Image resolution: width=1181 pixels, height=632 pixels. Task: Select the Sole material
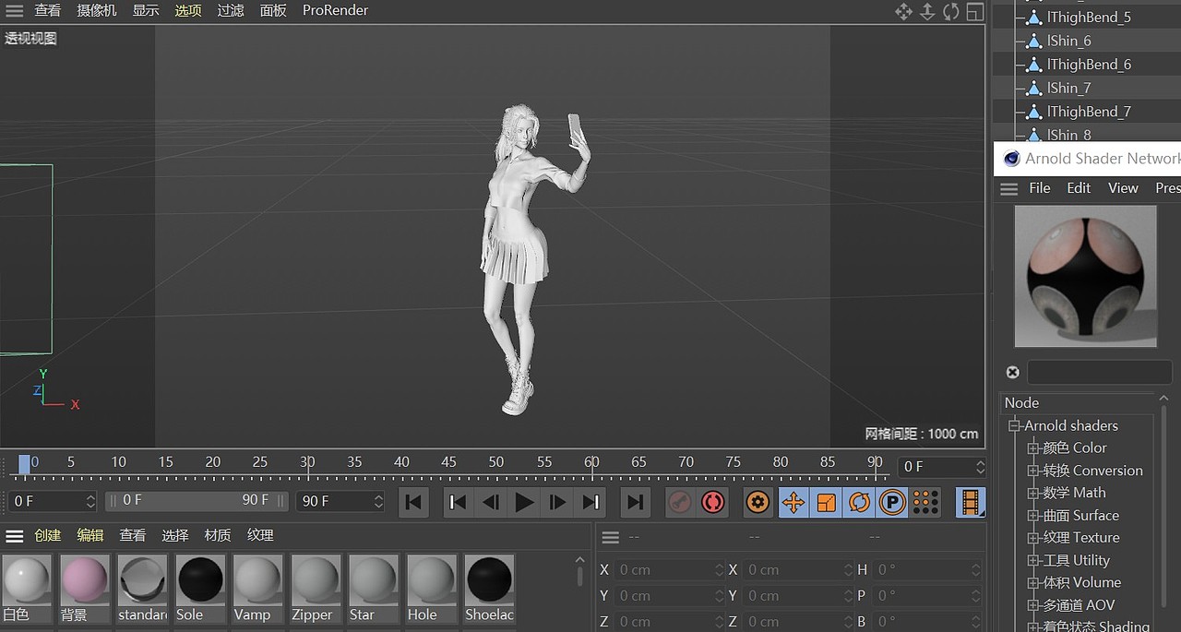click(200, 587)
